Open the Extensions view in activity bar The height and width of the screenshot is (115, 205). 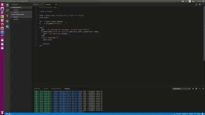click(7, 27)
